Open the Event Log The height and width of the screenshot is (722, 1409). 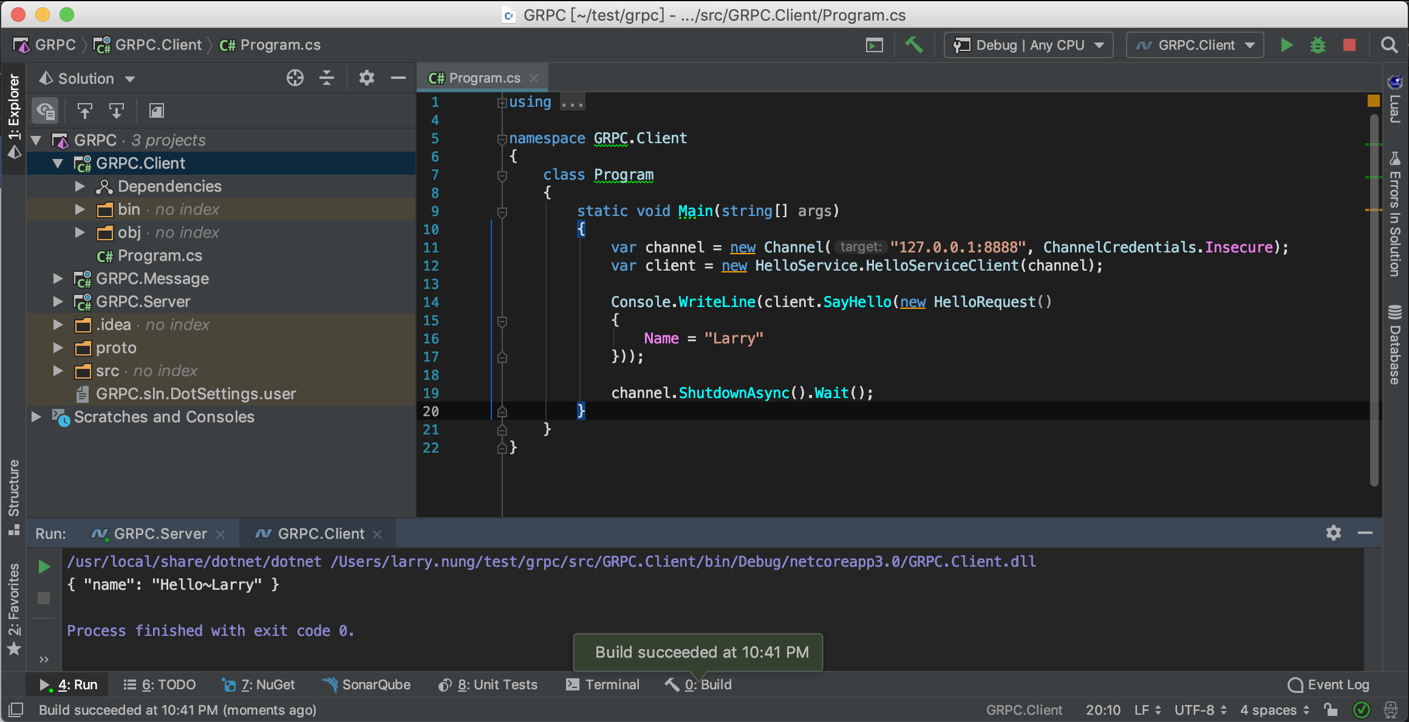tap(1328, 685)
